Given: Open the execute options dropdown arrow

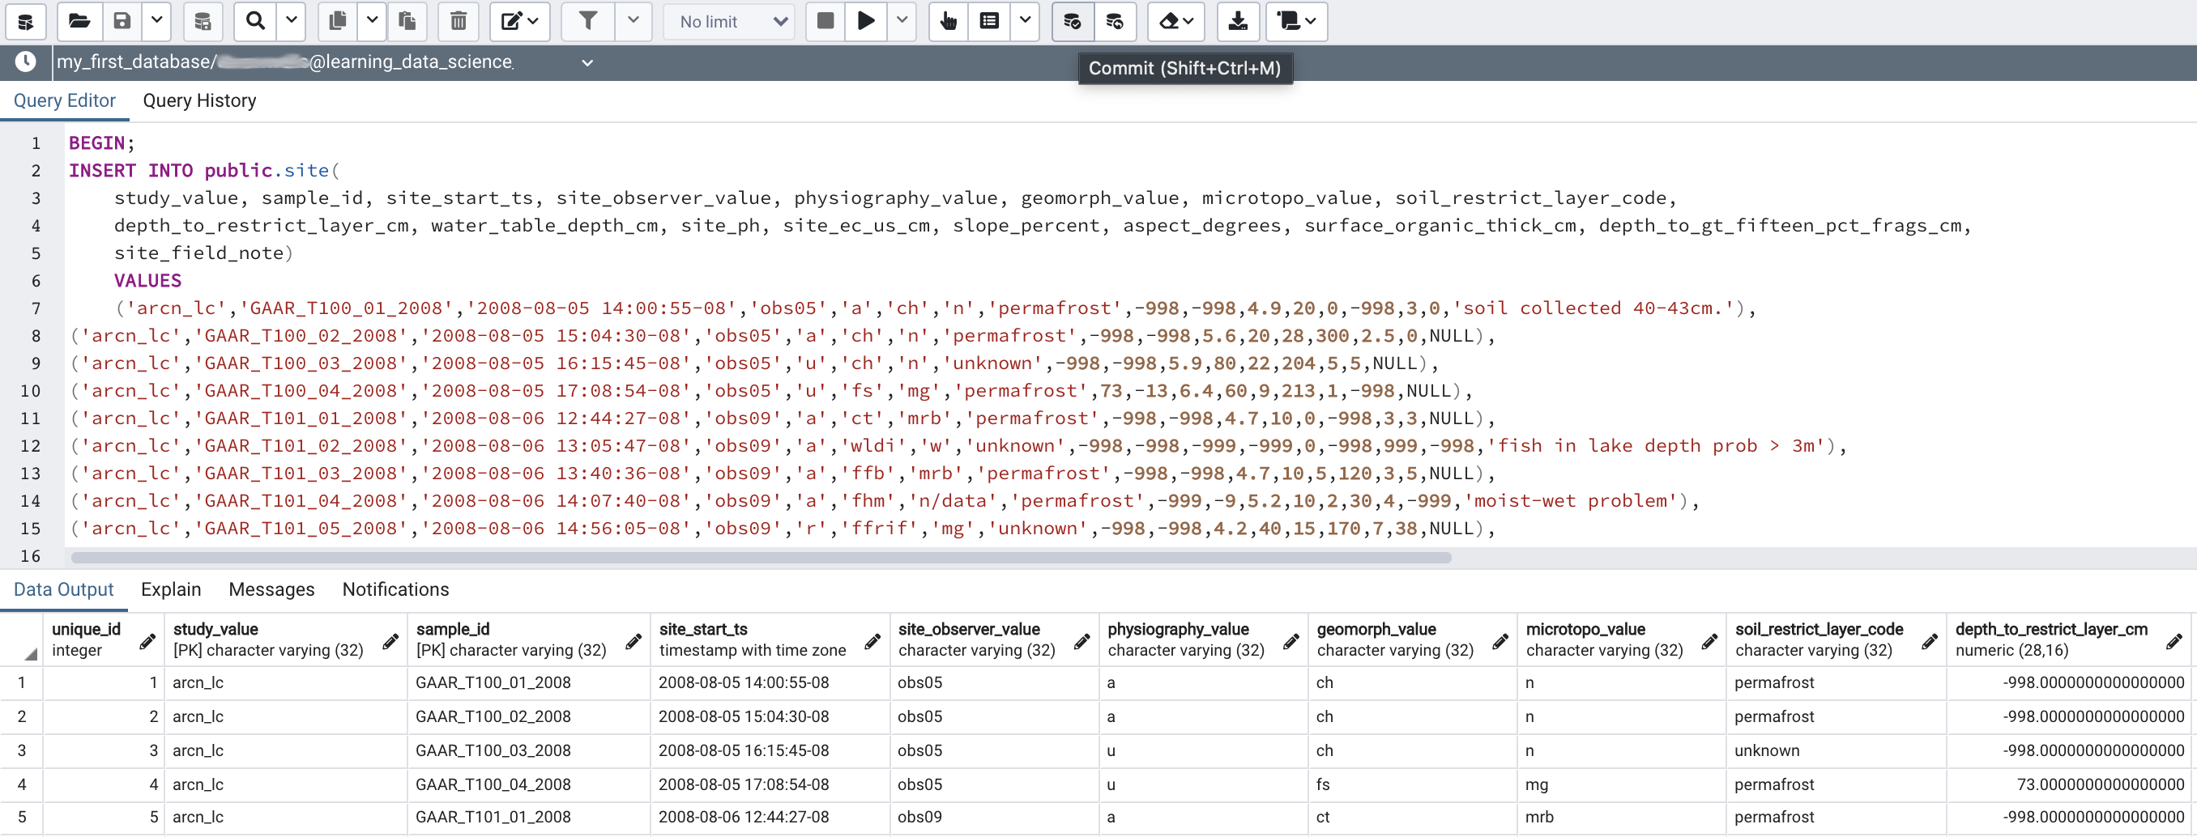Looking at the screenshot, I should 902,21.
